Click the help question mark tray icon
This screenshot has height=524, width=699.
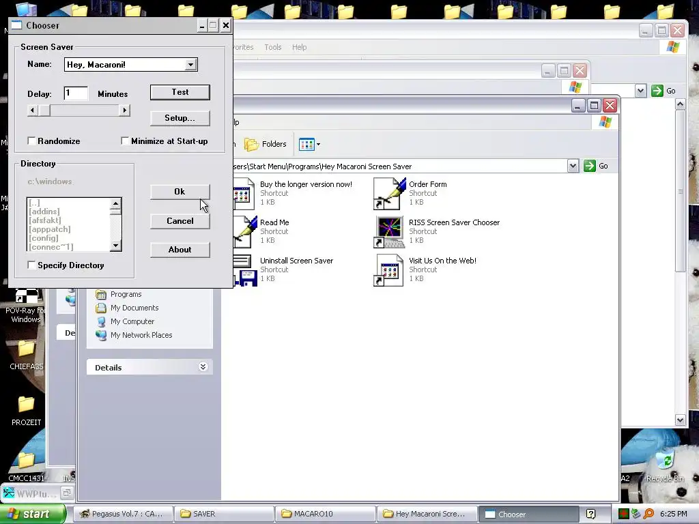(590, 514)
